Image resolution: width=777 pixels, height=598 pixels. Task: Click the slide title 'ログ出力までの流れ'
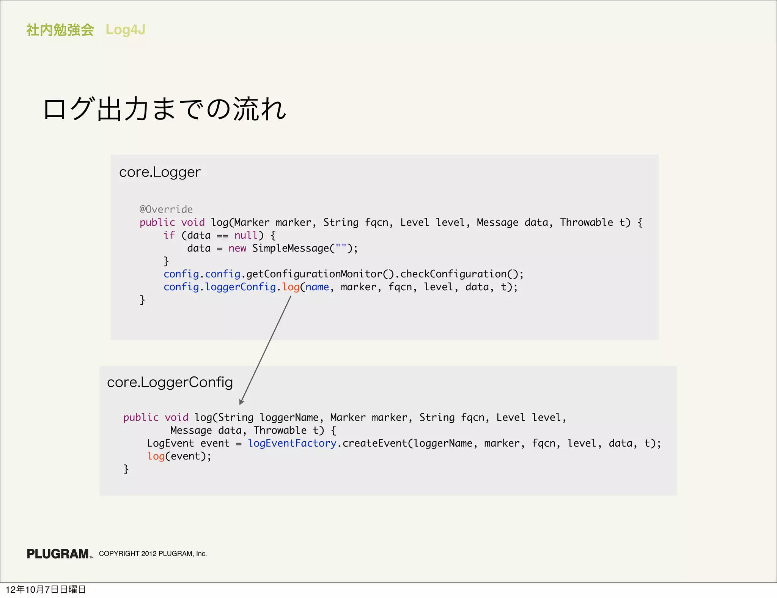[164, 109]
